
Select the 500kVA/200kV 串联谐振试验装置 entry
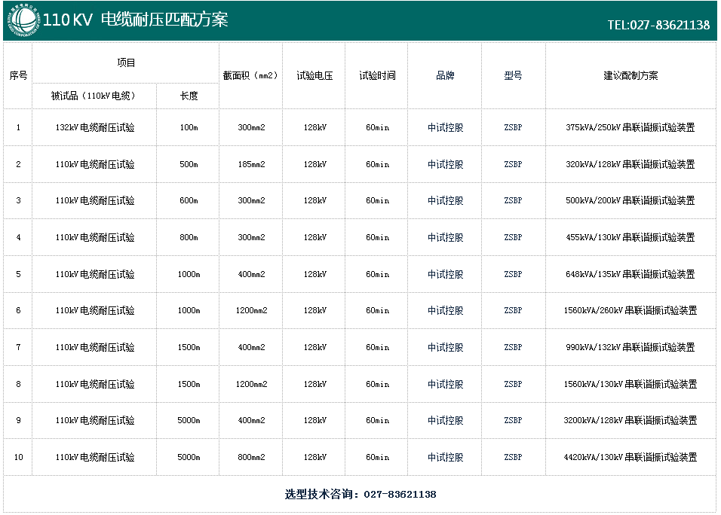coord(630,200)
